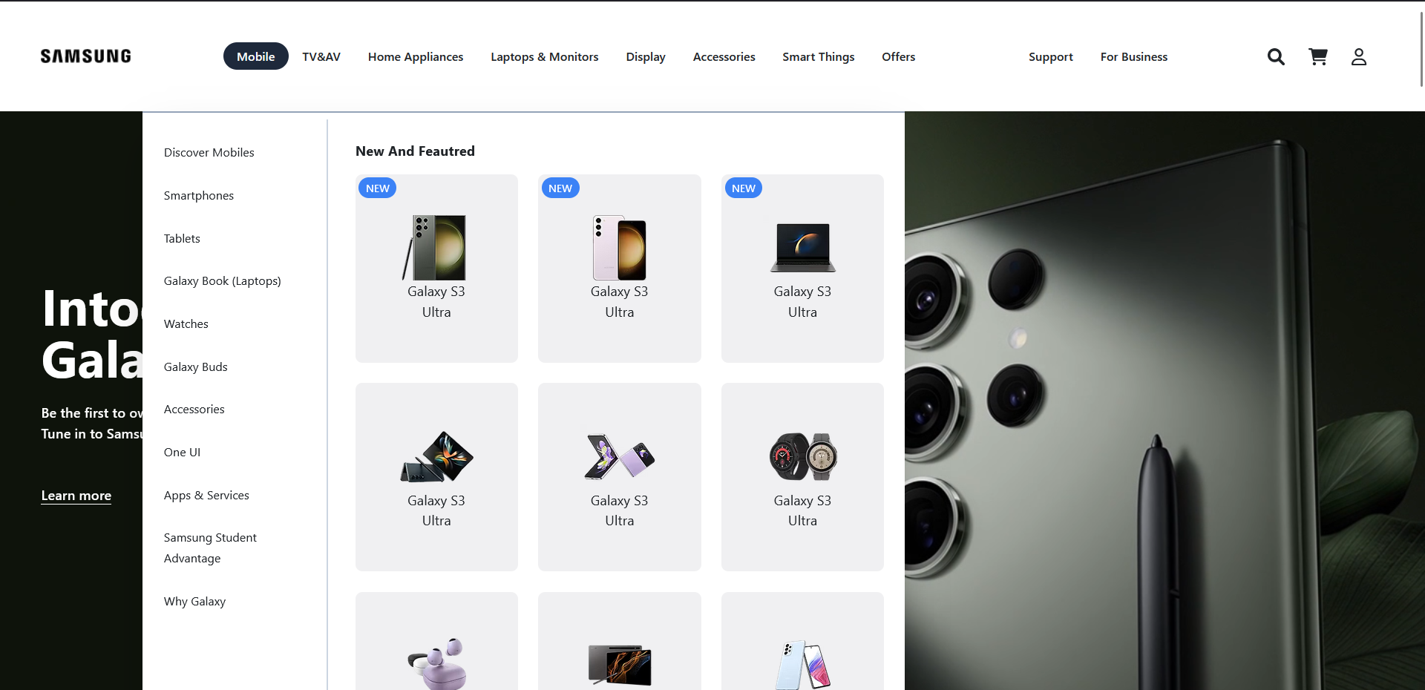Open the light blue phones card
Image resolution: width=1425 pixels, height=690 pixels.
[x=802, y=641]
